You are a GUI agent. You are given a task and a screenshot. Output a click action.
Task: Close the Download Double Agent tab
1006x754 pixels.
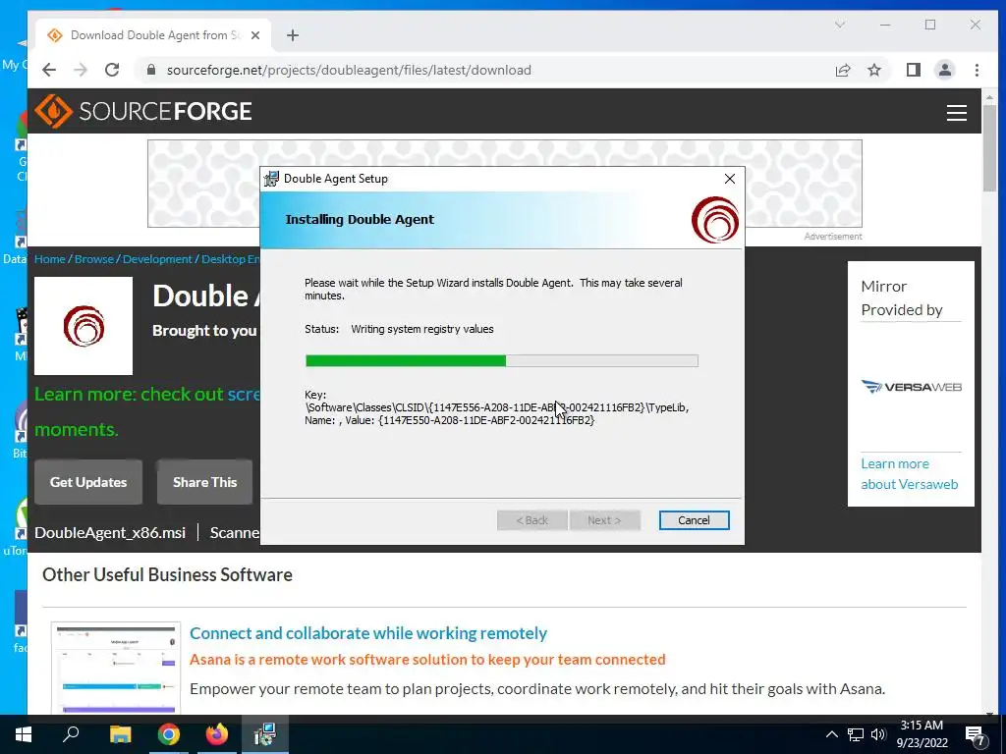255,35
